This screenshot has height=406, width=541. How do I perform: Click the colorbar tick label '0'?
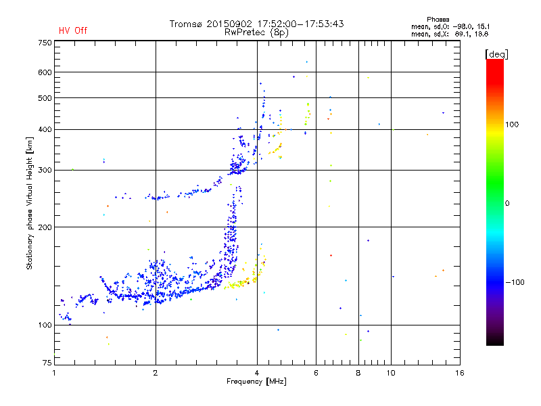click(507, 204)
